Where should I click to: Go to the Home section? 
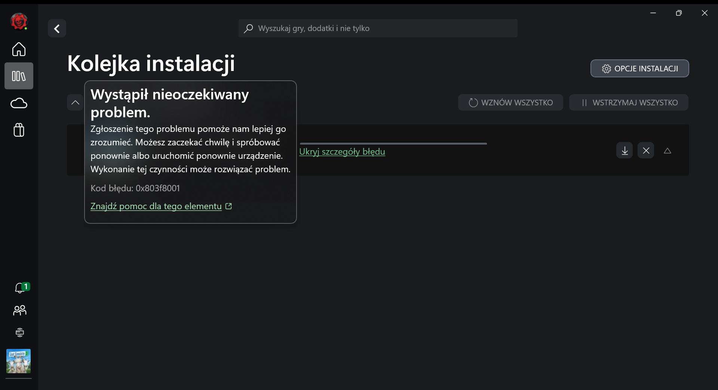tap(19, 49)
